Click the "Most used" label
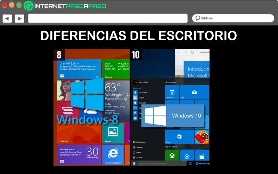 click(137, 88)
